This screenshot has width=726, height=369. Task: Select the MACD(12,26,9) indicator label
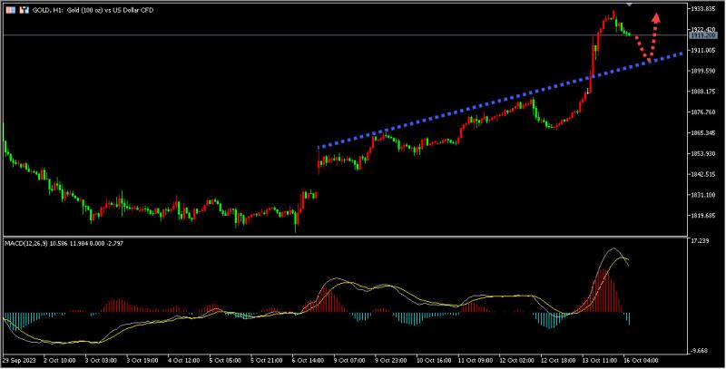[x=64, y=243]
